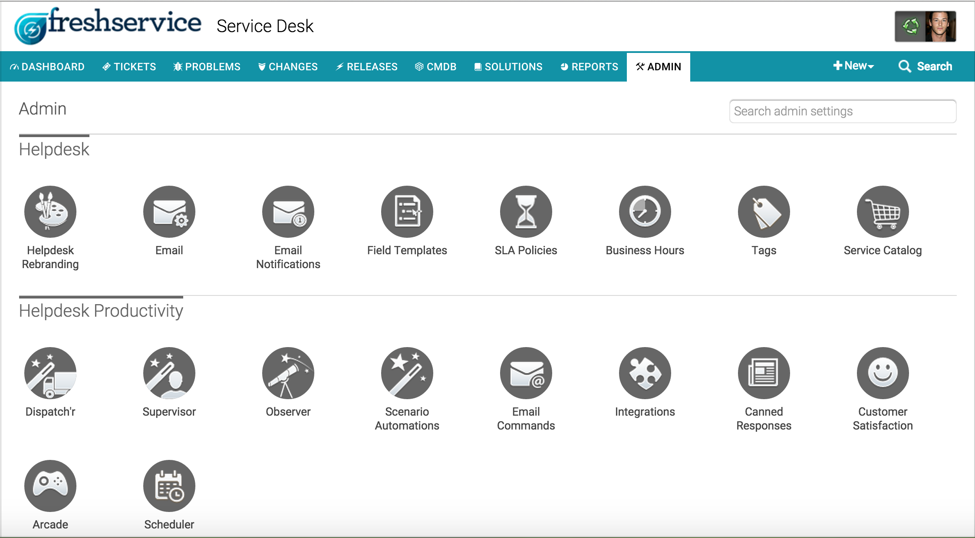Screen dimensions: 975x538
Task: Click the Integrations label
Action: pos(645,412)
